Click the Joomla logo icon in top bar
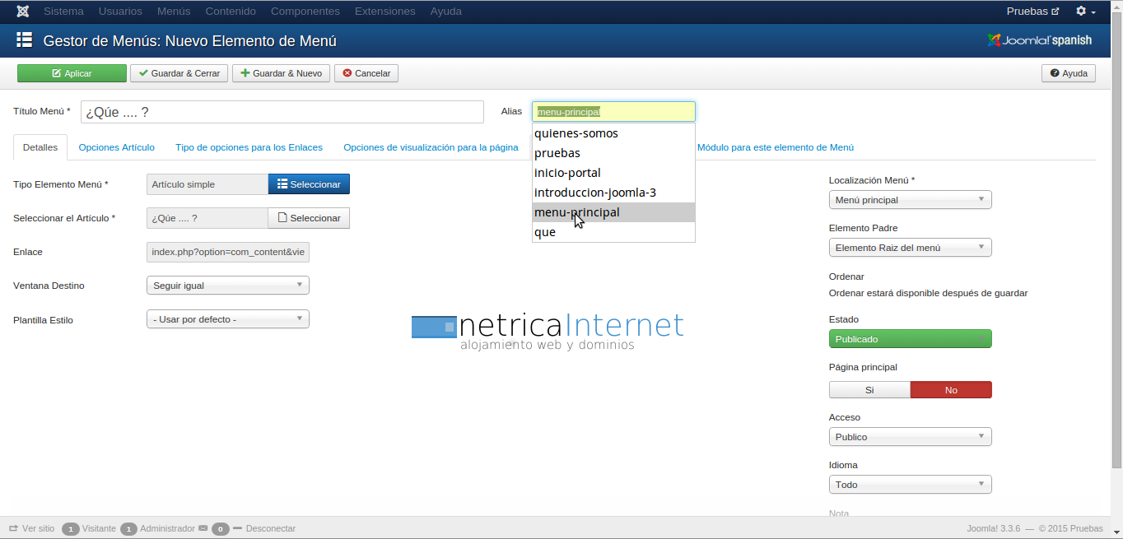Screen dimensions: 1123x539 (x=23, y=12)
